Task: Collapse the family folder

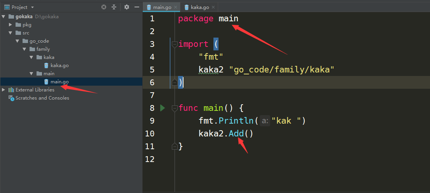Action: point(24,49)
